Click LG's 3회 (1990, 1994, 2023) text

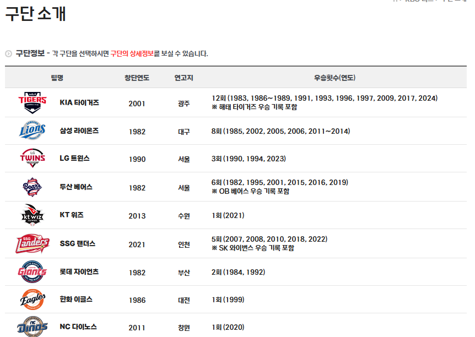click(x=249, y=159)
